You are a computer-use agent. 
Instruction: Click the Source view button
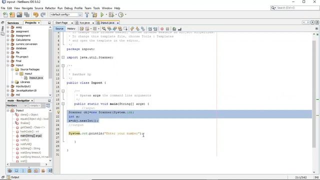[59, 29]
